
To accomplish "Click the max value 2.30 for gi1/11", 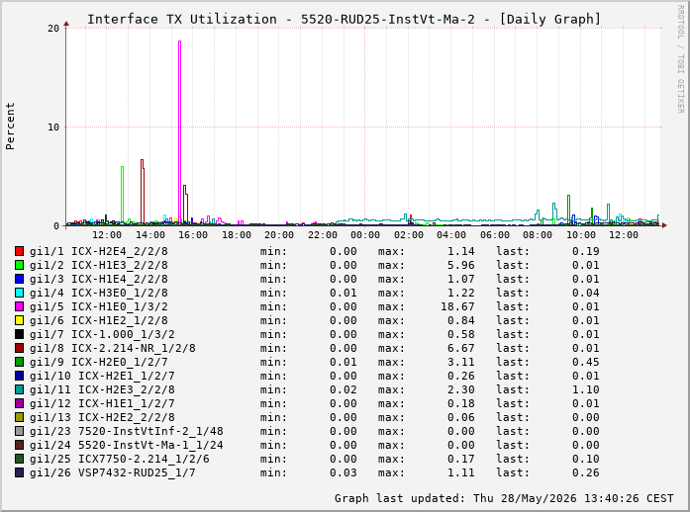I will (461, 389).
